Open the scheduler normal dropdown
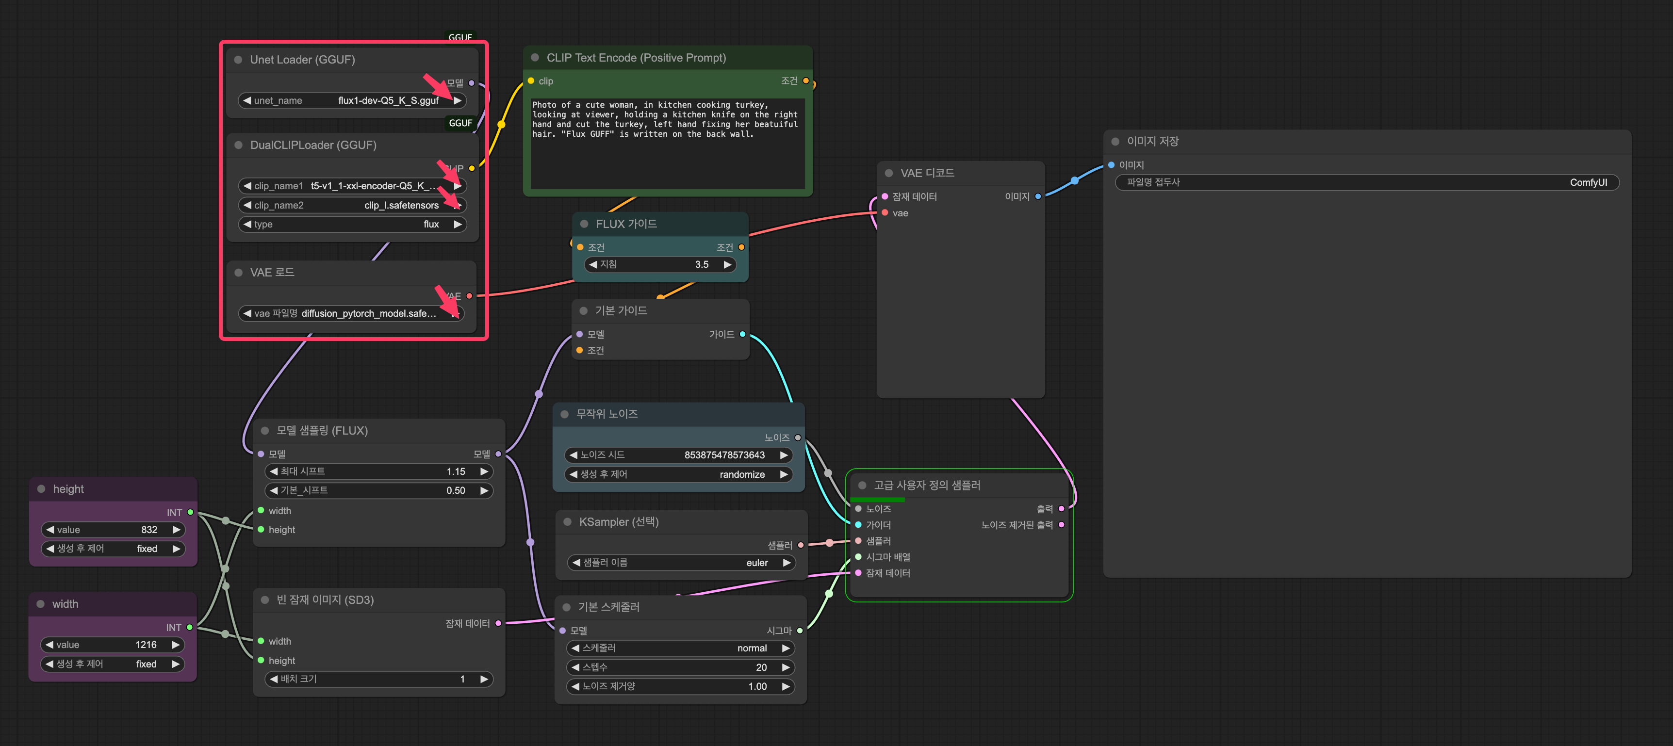The image size is (1673, 746). [681, 648]
